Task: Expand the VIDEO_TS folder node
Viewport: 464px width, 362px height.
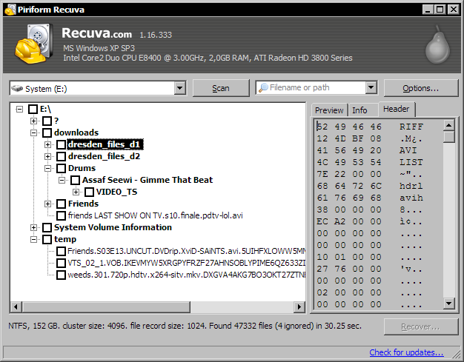Action: [x=76, y=192]
